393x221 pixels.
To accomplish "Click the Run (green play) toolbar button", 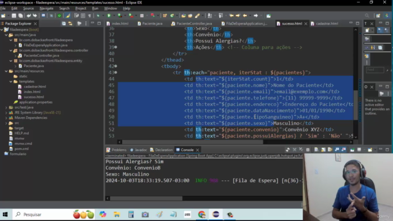I will tap(109, 15).
